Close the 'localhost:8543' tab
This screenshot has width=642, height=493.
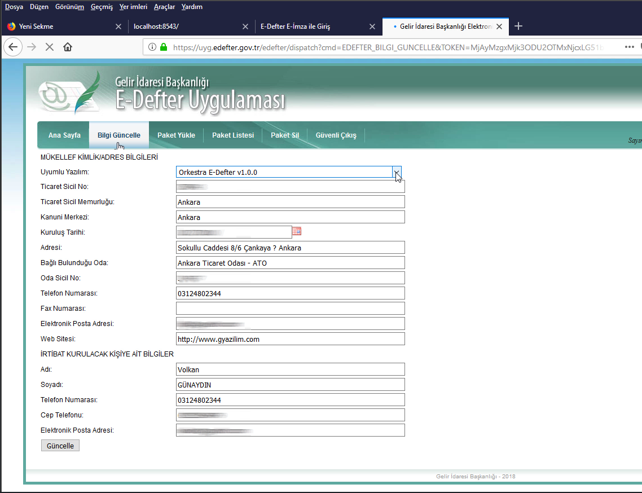[245, 26]
